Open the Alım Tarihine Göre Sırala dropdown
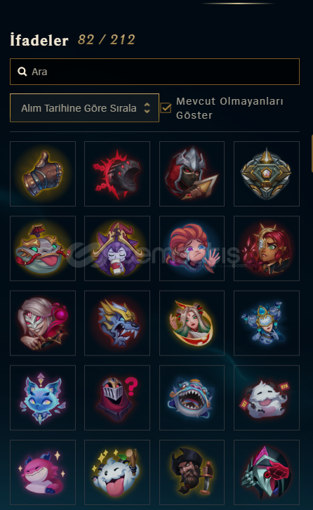The image size is (313, 510). pos(84,108)
